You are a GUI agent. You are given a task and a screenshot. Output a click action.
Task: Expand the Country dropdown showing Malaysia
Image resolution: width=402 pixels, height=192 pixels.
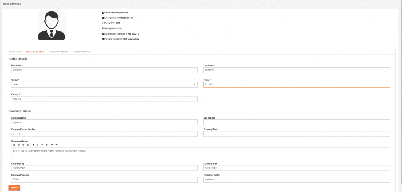(x=104, y=99)
